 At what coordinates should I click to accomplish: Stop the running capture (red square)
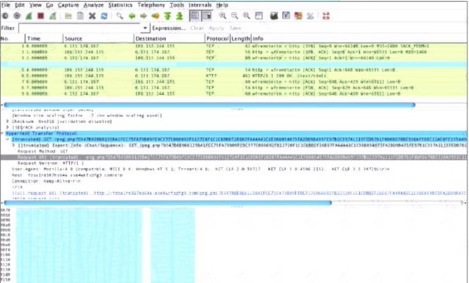click(x=41, y=16)
